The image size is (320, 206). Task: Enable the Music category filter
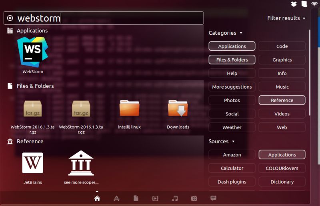pos(282,87)
